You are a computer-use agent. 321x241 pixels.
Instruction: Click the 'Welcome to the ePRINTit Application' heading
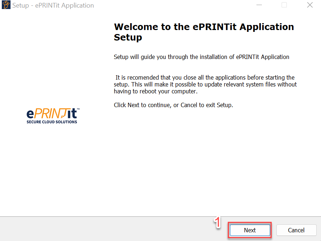click(x=204, y=27)
